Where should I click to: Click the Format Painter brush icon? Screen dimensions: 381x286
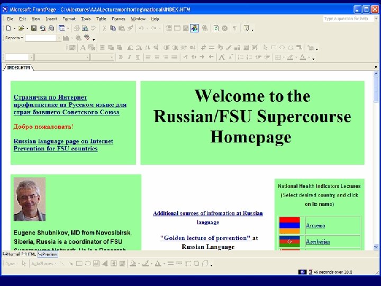click(130, 28)
